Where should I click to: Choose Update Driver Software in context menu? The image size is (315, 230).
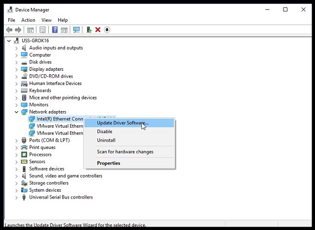coord(129,123)
